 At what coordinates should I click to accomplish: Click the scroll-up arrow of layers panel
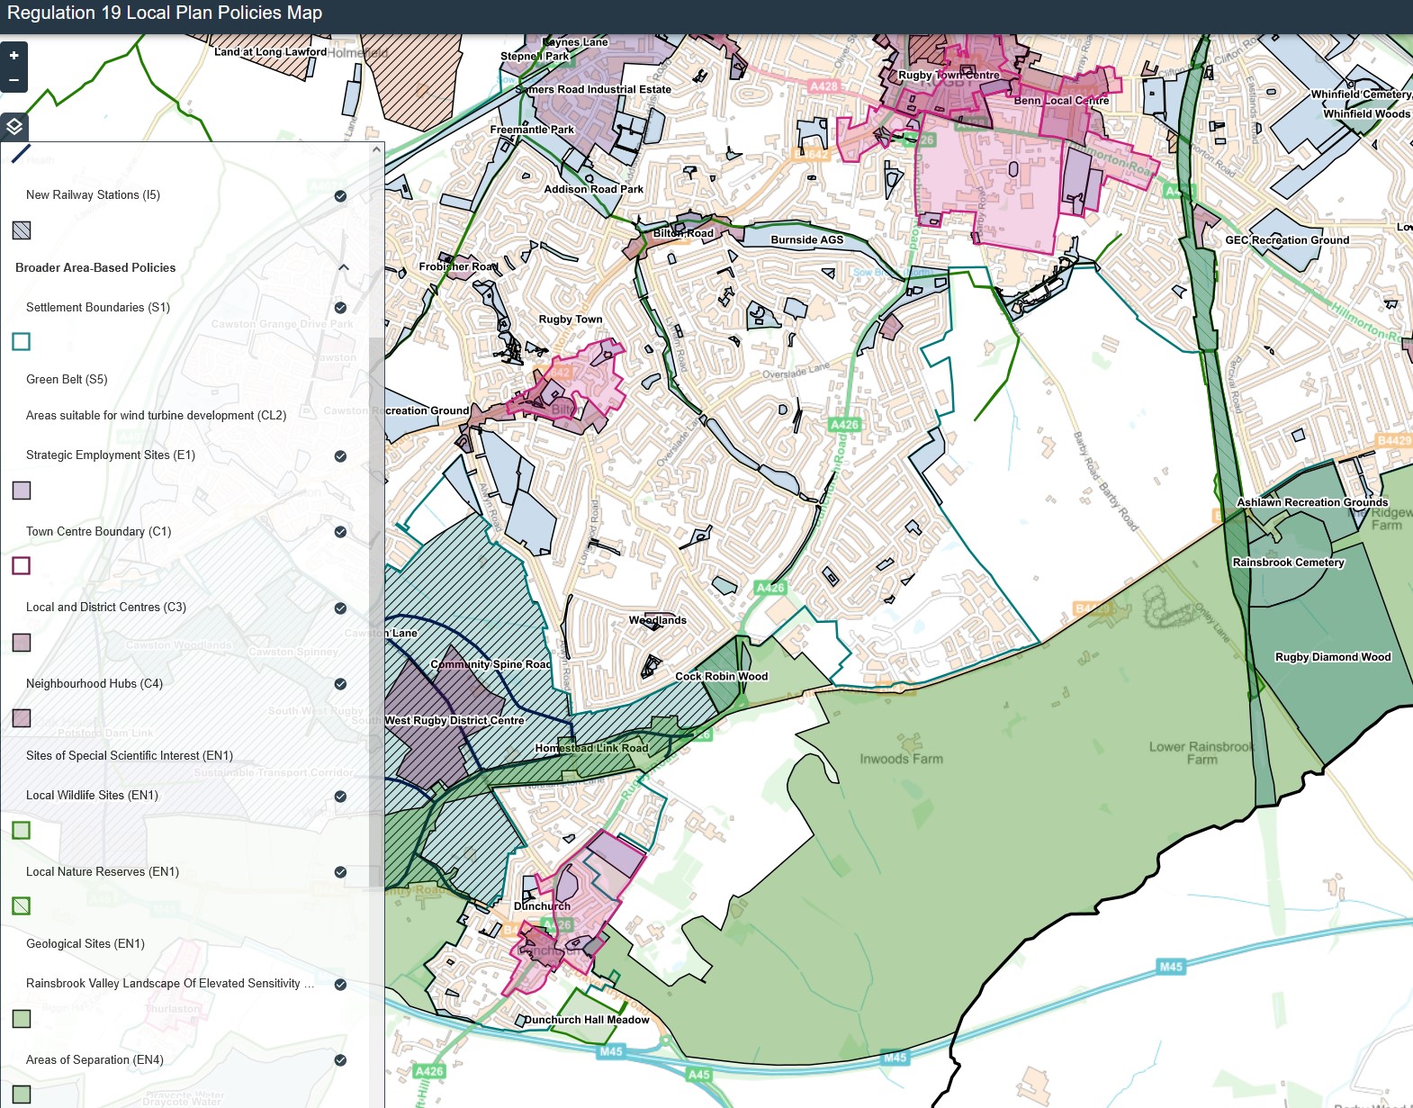click(x=376, y=149)
